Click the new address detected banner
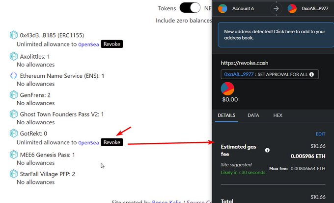Screen dimensions: 334x203 [276, 35]
